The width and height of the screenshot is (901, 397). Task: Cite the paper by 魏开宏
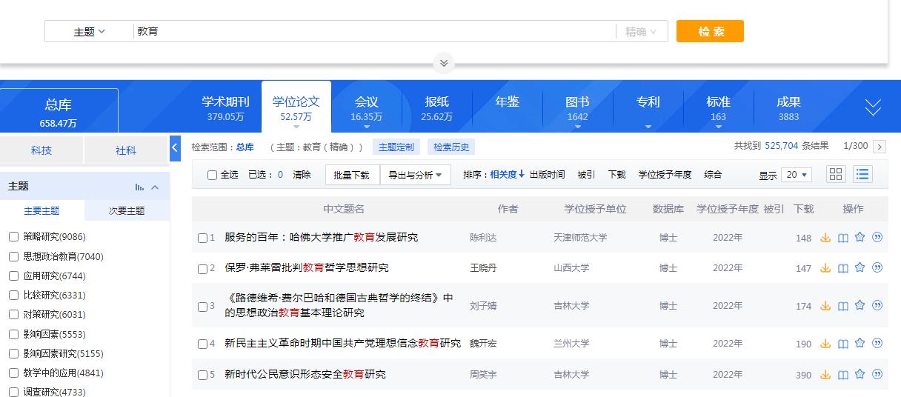tap(877, 343)
